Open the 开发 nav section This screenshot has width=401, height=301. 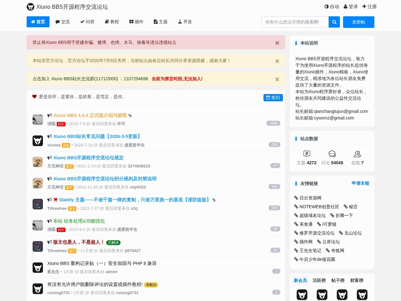(x=185, y=22)
